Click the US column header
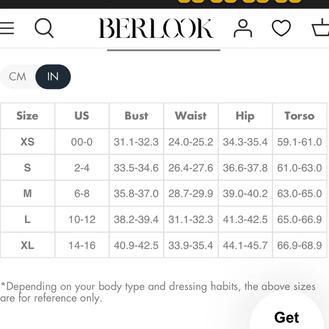329x329 pixels. coord(81,116)
